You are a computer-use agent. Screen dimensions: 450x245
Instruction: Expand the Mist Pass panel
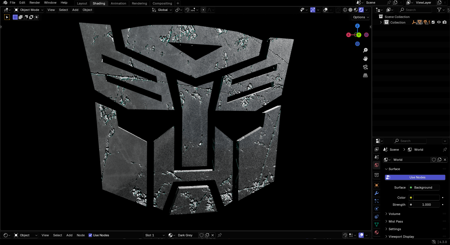click(386, 221)
